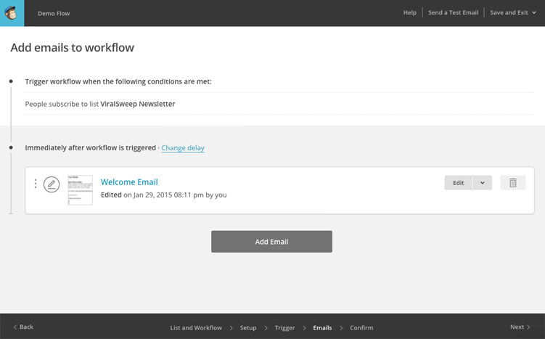Expand the Edit button dropdown arrow

pyautogui.click(x=482, y=182)
